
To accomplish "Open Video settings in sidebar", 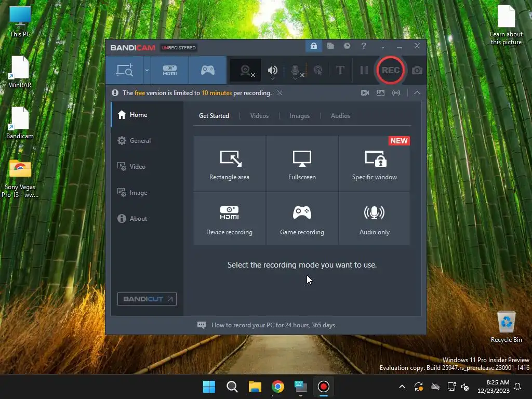I will click(147, 167).
